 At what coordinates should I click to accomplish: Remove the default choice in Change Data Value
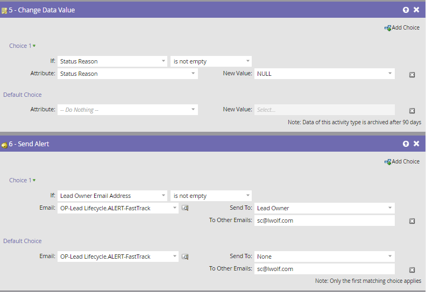[412, 111]
